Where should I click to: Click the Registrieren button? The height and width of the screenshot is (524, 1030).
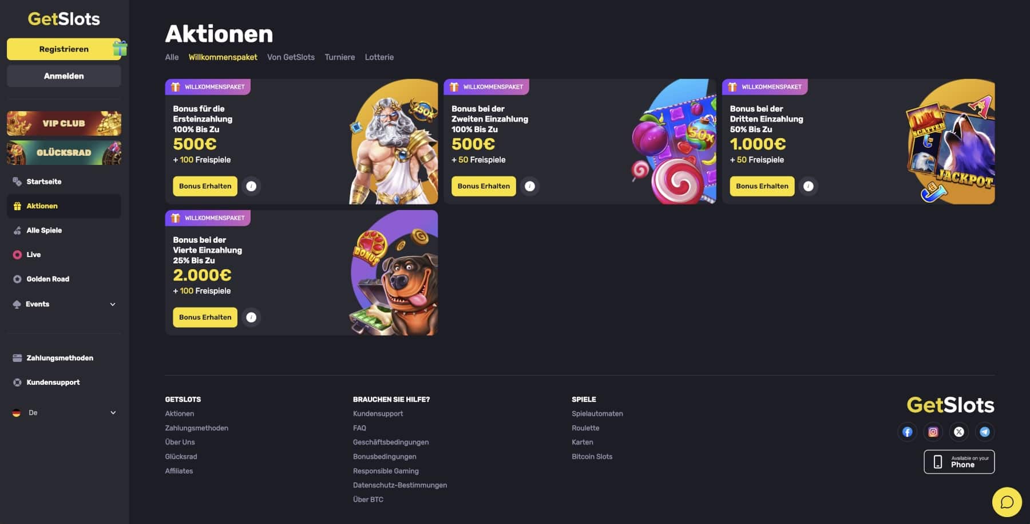[x=64, y=49]
